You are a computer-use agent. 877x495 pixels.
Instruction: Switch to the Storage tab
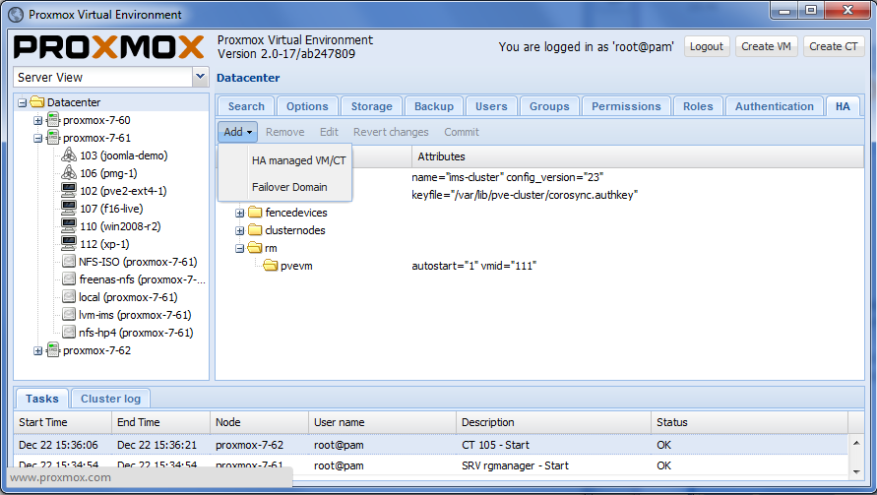pyautogui.click(x=371, y=106)
